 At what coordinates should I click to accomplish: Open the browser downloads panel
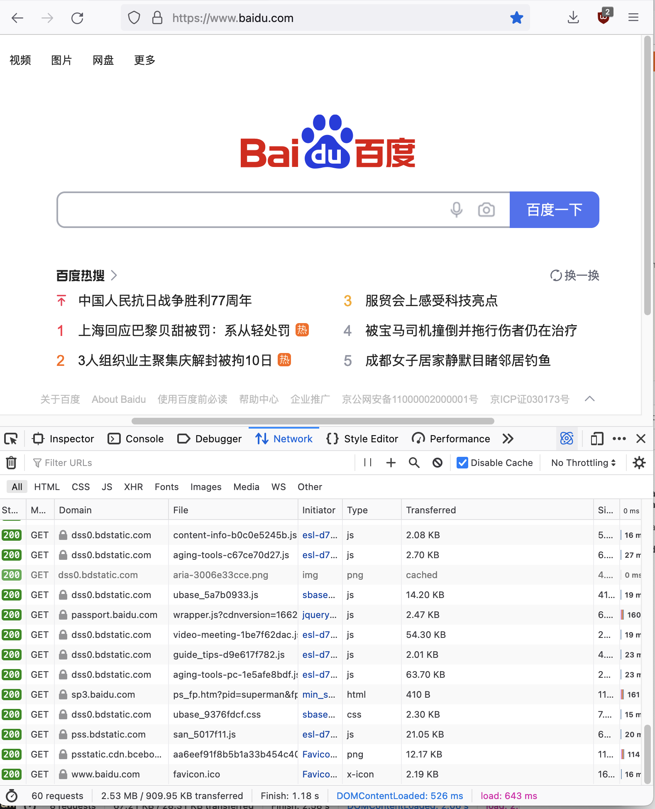pyautogui.click(x=573, y=18)
